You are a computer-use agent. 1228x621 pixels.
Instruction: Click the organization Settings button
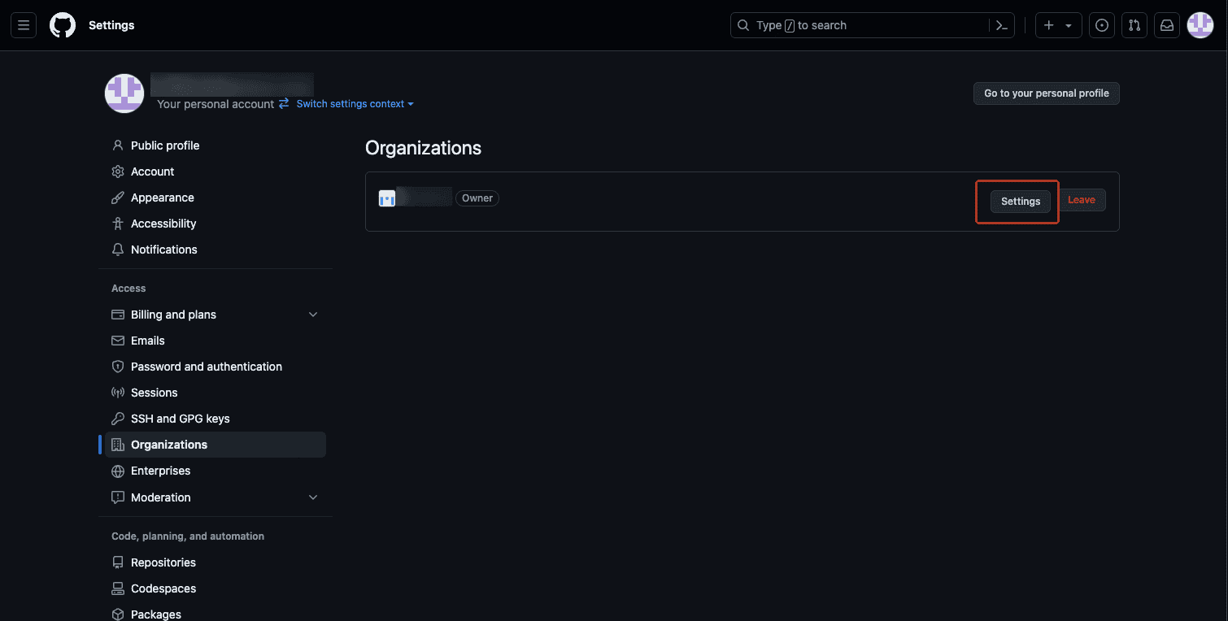pyautogui.click(x=1021, y=201)
